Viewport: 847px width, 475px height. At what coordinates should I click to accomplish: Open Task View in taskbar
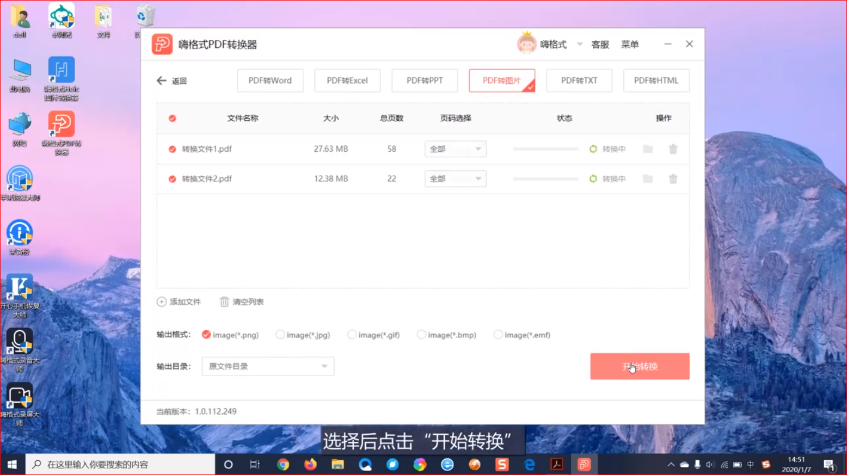tap(255, 464)
